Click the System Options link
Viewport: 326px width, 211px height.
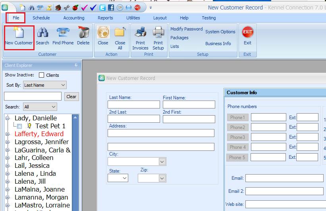coord(220,32)
